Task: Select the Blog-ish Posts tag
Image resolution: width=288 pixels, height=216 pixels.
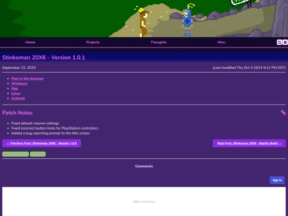Action: [15, 154]
